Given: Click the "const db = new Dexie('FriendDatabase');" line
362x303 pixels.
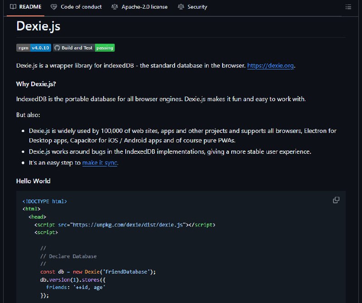Looking at the screenshot, I should click(98, 272).
